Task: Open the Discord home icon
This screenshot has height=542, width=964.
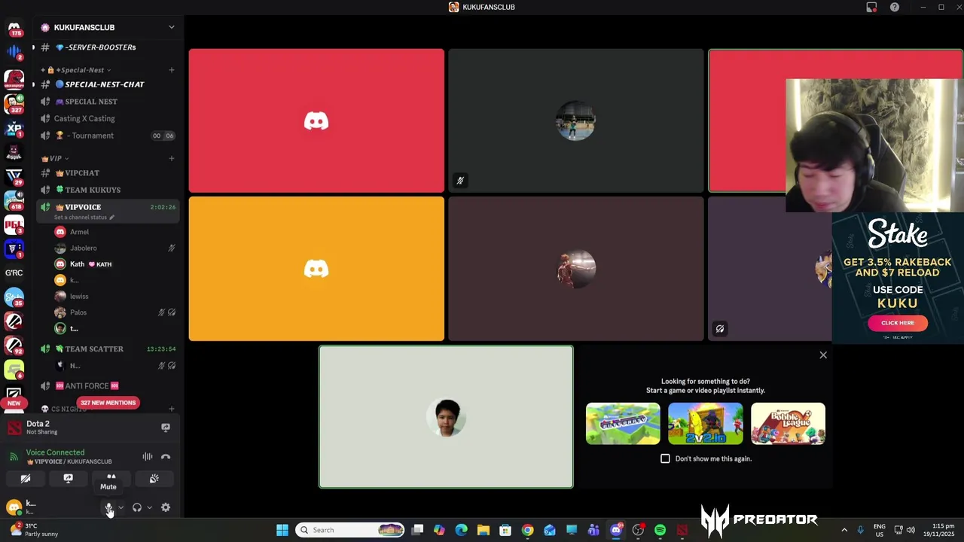Action: coord(14,29)
